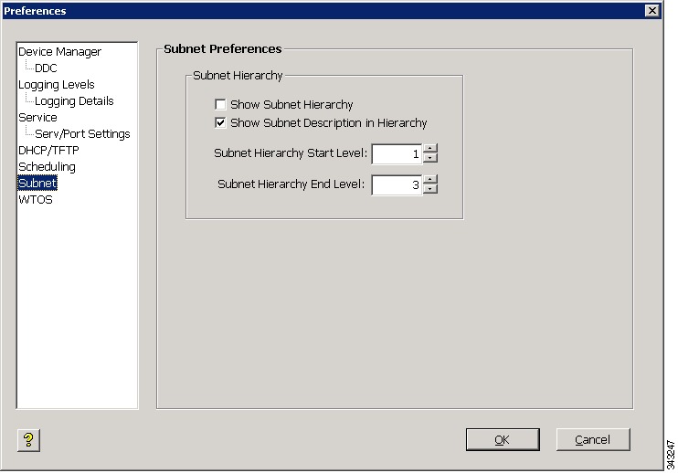Open Logging Details sub-item
This screenshot has width=678, height=473.
74,101
